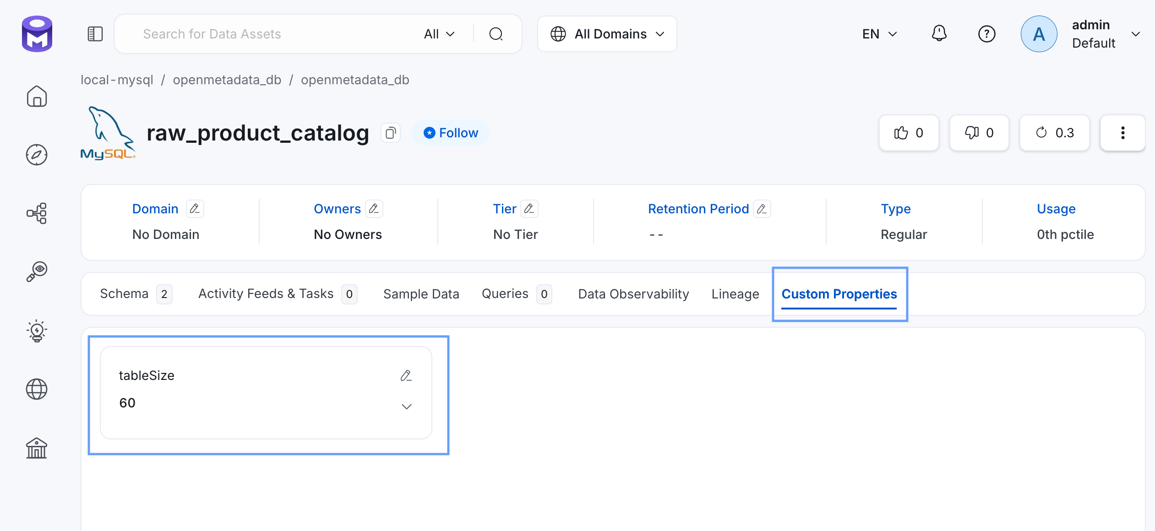Open the Home page from the sidebar
The height and width of the screenshot is (531, 1155).
(x=37, y=97)
